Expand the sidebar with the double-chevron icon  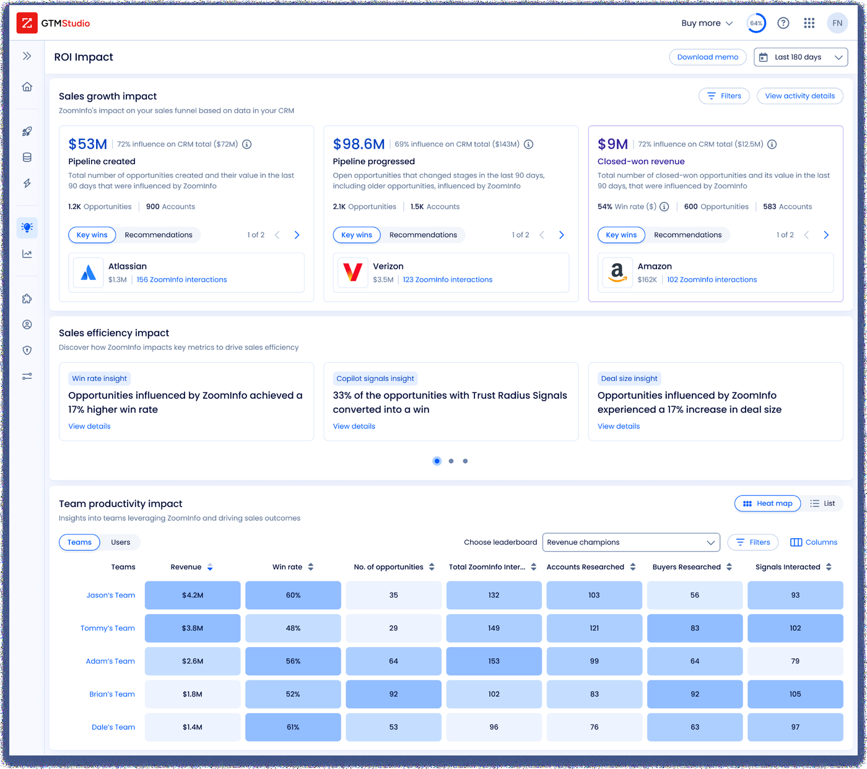pyautogui.click(x=27, y=56)
